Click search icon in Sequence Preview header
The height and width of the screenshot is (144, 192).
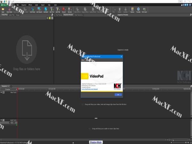tap(191, 15)
